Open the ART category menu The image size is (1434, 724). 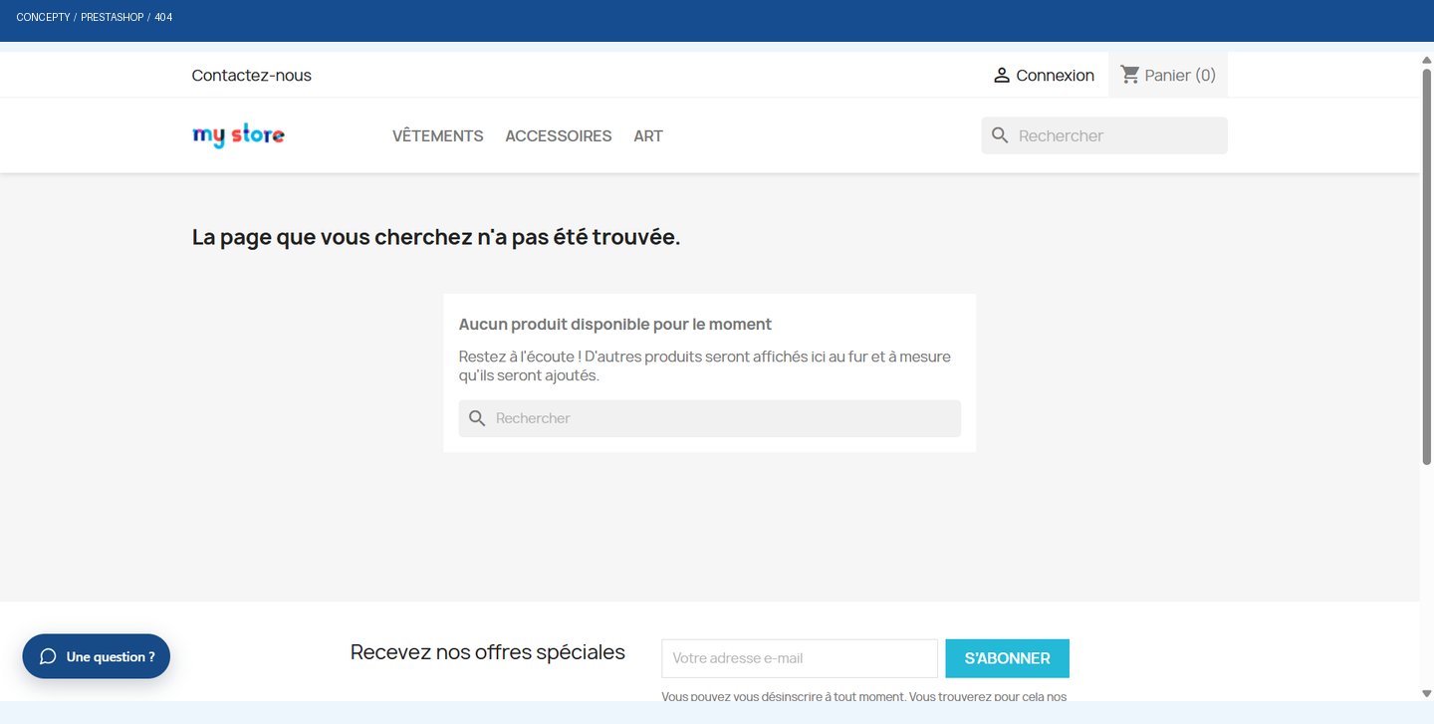pyautogui.click(x=648, y=136)
